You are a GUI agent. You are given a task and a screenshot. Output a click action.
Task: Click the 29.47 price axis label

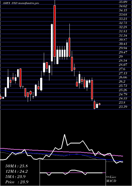click(123, 52)
